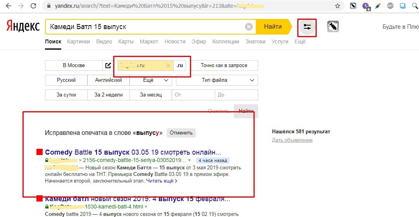Toggle the Английский language filter

[109, 80]
